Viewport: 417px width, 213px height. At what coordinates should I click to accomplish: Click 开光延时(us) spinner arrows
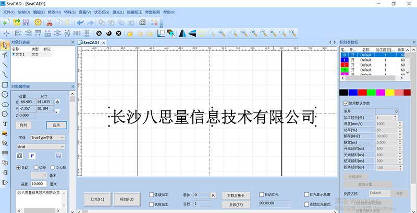pos(400,148)
